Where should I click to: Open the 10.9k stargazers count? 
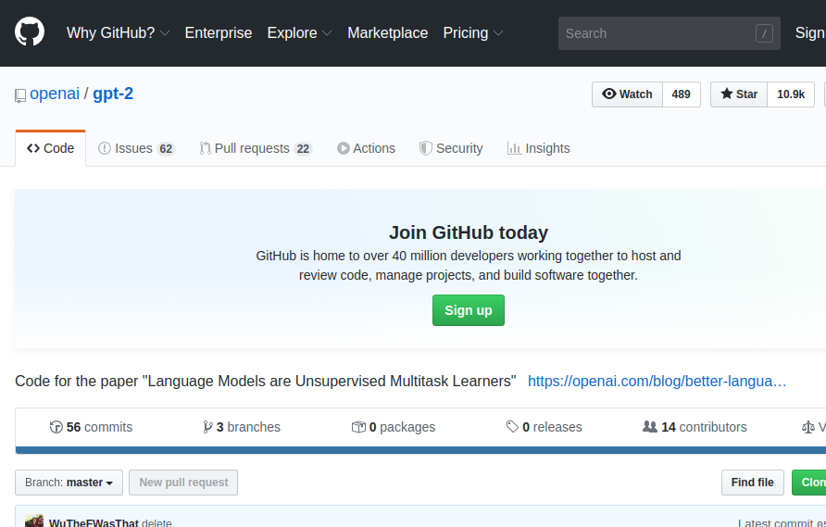point(791,94)
